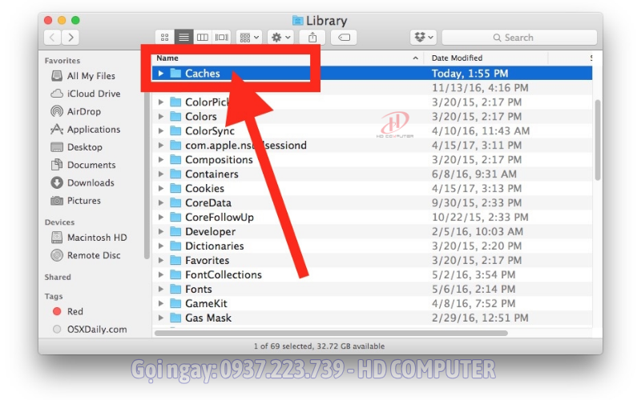Open AirDrop from the sidebar
Viewport: 641px width, 400px height.
tap(83, 112)
